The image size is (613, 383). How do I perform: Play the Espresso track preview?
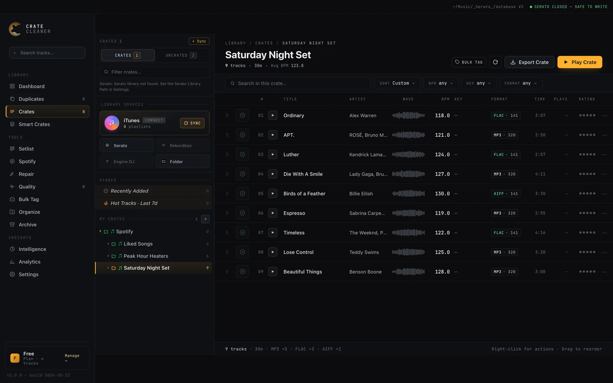click(x=273, y=213)
